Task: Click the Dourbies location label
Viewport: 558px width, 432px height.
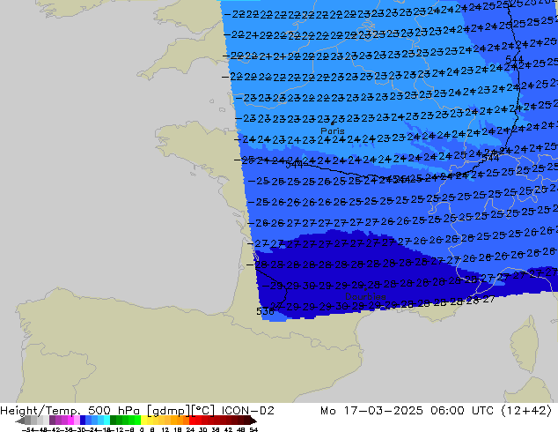Action: [x=365, y=296]
